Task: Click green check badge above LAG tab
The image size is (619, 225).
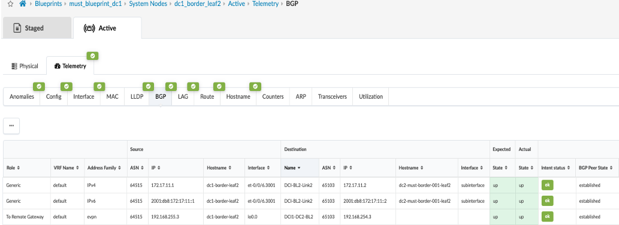Action: [193, 86]
